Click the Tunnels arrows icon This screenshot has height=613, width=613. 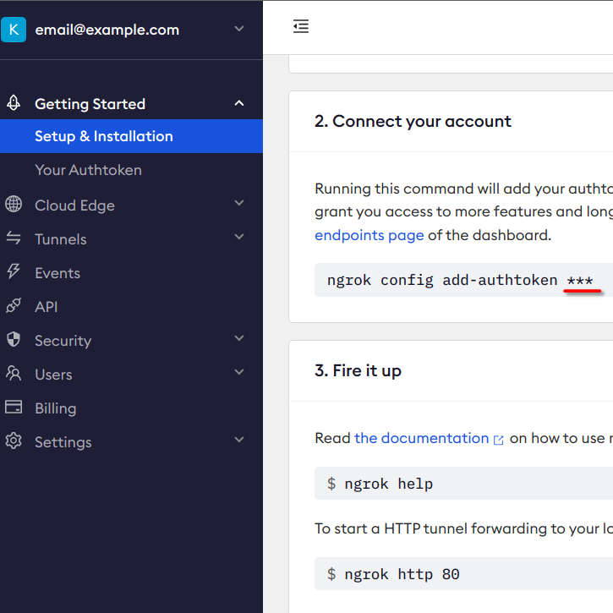pos(14,238)
